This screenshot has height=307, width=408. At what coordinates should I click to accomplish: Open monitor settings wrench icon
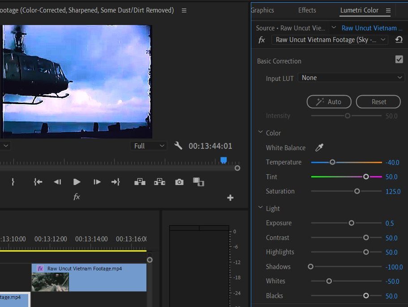pos(178,146)
